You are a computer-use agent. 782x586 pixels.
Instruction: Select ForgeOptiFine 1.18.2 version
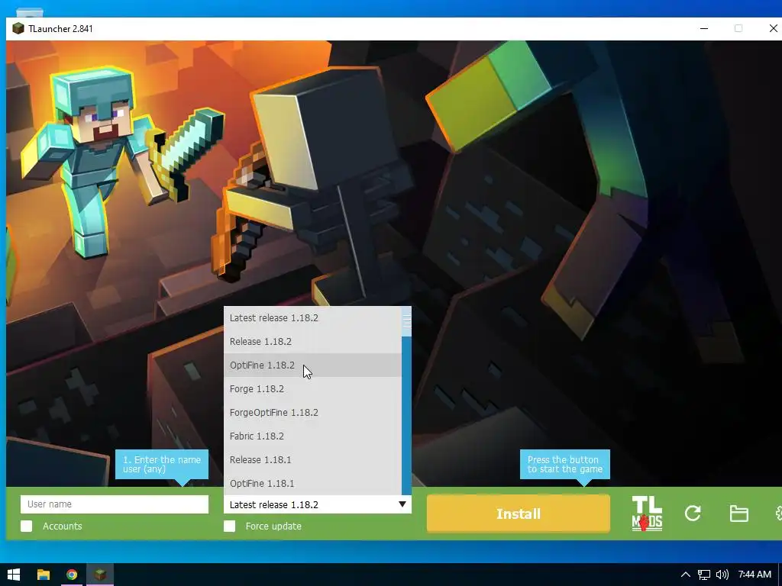click(312, 413)
